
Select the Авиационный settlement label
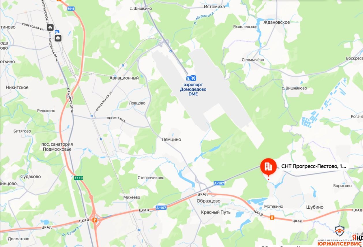coord(124,78)
